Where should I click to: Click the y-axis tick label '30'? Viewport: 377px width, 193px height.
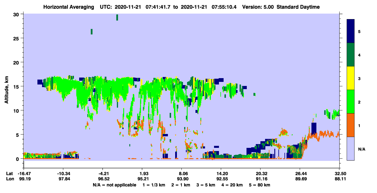point(17,14)
